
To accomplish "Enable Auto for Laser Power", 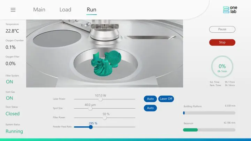I will [150, 99].
